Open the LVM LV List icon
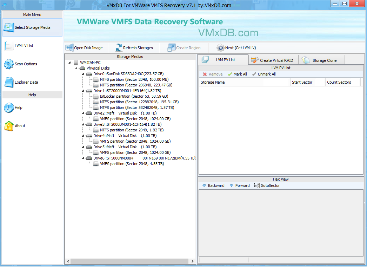Image resolution: width=367 pixels, height=267 pixels. coord(9,46)
